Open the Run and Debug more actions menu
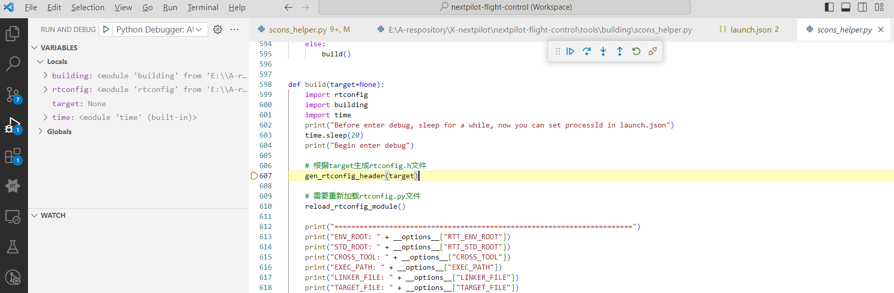Viewport: 894px width, 293px height. 234,29
